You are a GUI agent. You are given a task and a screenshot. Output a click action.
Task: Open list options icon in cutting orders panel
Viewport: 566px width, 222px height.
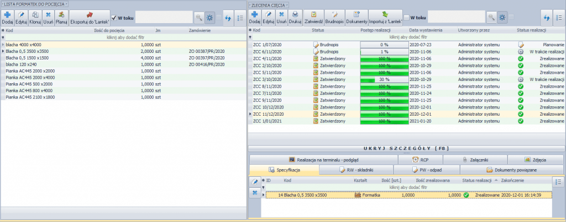coord(559,17)
